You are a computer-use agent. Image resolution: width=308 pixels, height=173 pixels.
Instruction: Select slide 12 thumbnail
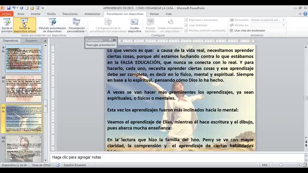pos(24,148)
